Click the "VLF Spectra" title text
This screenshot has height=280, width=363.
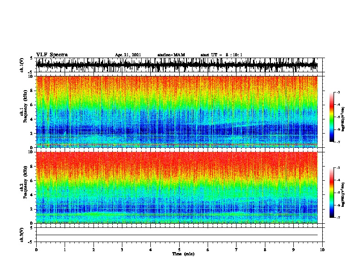coord(52,55)
